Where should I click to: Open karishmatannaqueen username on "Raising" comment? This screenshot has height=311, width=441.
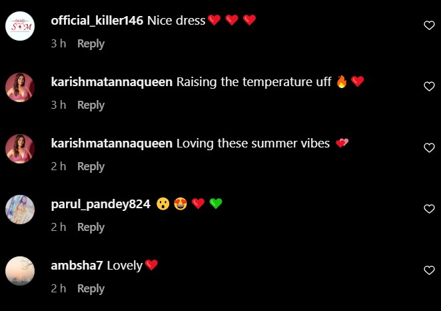(112, 82)
